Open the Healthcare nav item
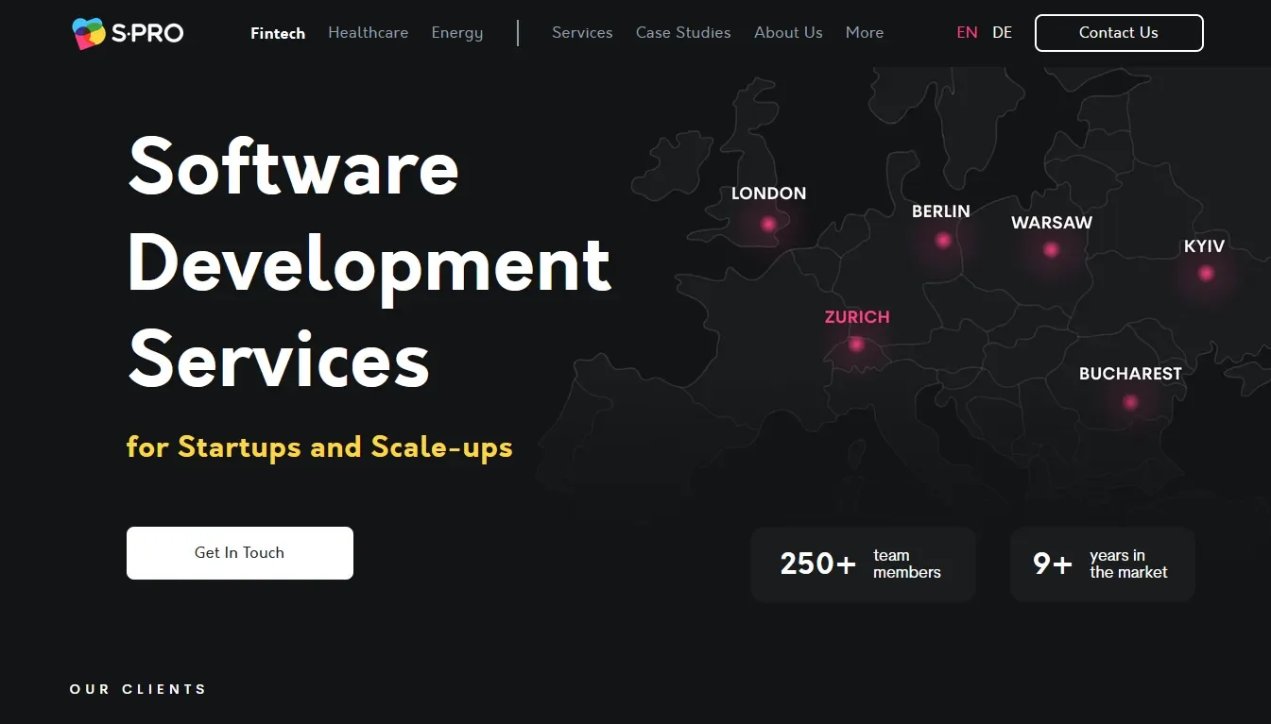The height and width of the screenshot is (724, 1271). click(x=368, y=33)
